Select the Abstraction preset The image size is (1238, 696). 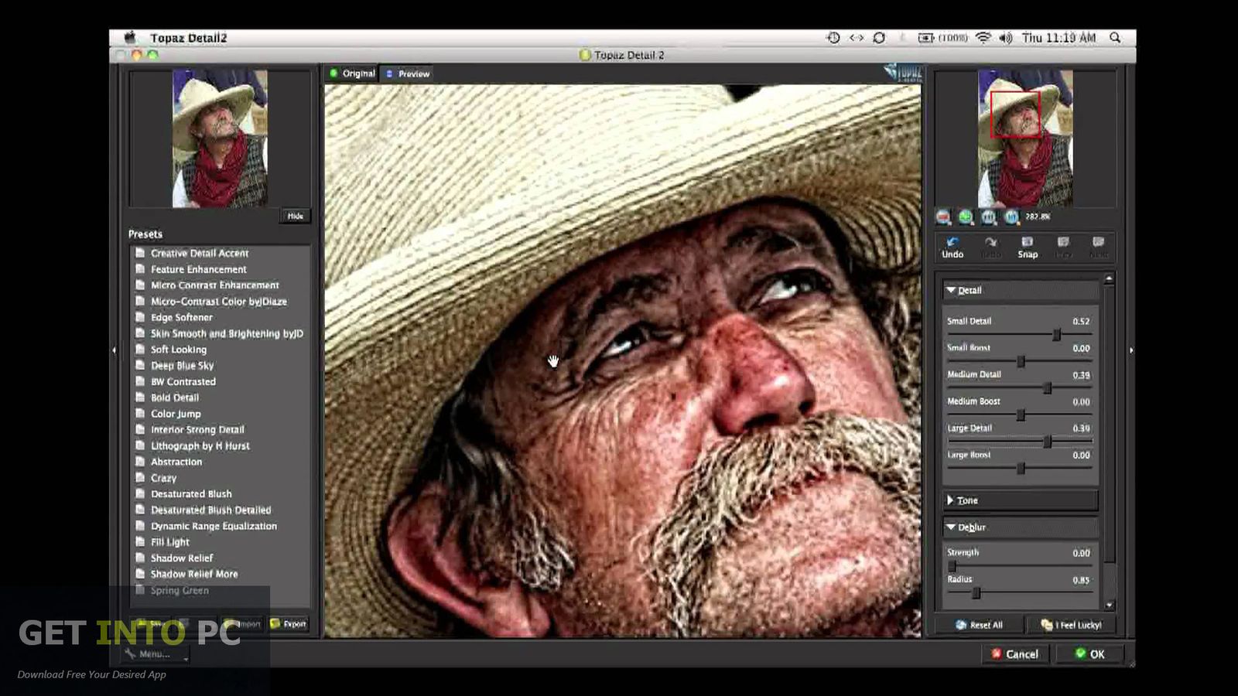pos(176,462)
